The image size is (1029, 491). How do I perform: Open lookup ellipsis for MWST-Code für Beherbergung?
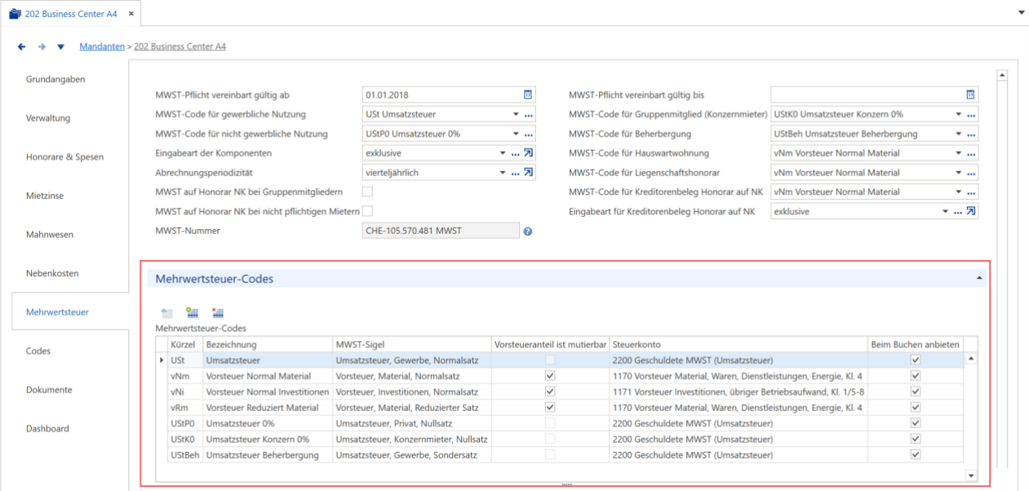point(971,134)
